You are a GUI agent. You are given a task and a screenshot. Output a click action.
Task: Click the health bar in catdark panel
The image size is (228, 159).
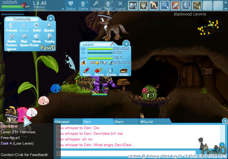click(x=100, y=49)
